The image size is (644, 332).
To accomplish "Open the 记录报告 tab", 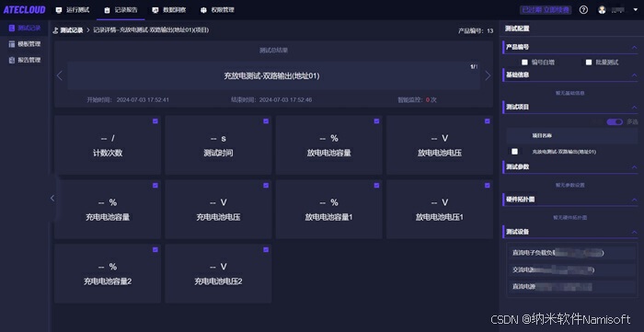I will (121, 10).
